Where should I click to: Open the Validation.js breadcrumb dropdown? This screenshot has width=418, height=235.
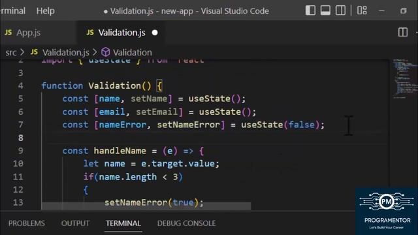coord(66,52)
